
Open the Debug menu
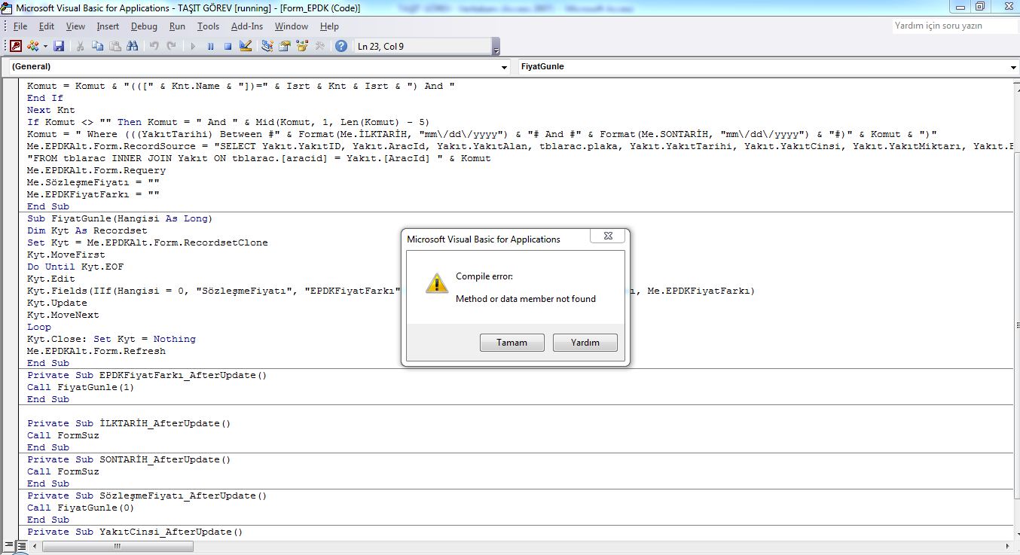pyautogui.click(x=144, y=26)
